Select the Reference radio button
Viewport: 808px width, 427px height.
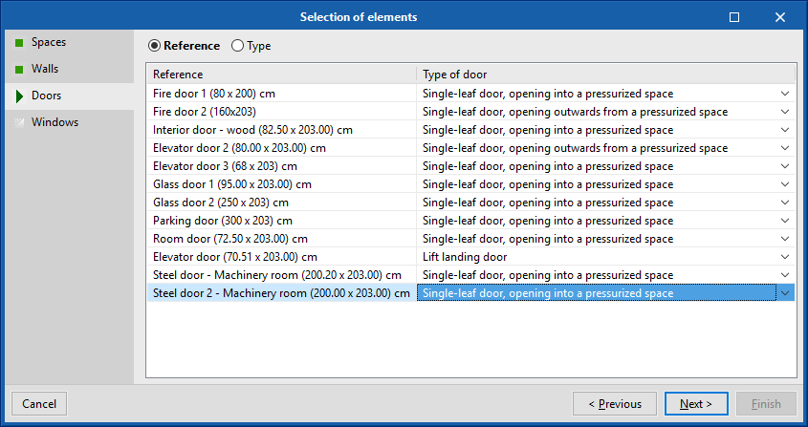pos(154,46)
